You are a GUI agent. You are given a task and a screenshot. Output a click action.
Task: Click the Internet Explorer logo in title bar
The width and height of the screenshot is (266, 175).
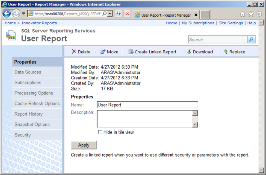pyautogui.click(x=5, y=4)
